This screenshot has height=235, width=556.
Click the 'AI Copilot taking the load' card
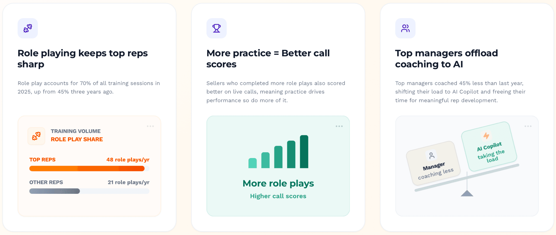489,146
